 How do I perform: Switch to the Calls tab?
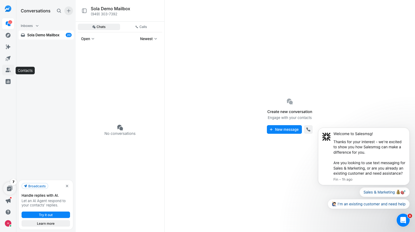141,27
